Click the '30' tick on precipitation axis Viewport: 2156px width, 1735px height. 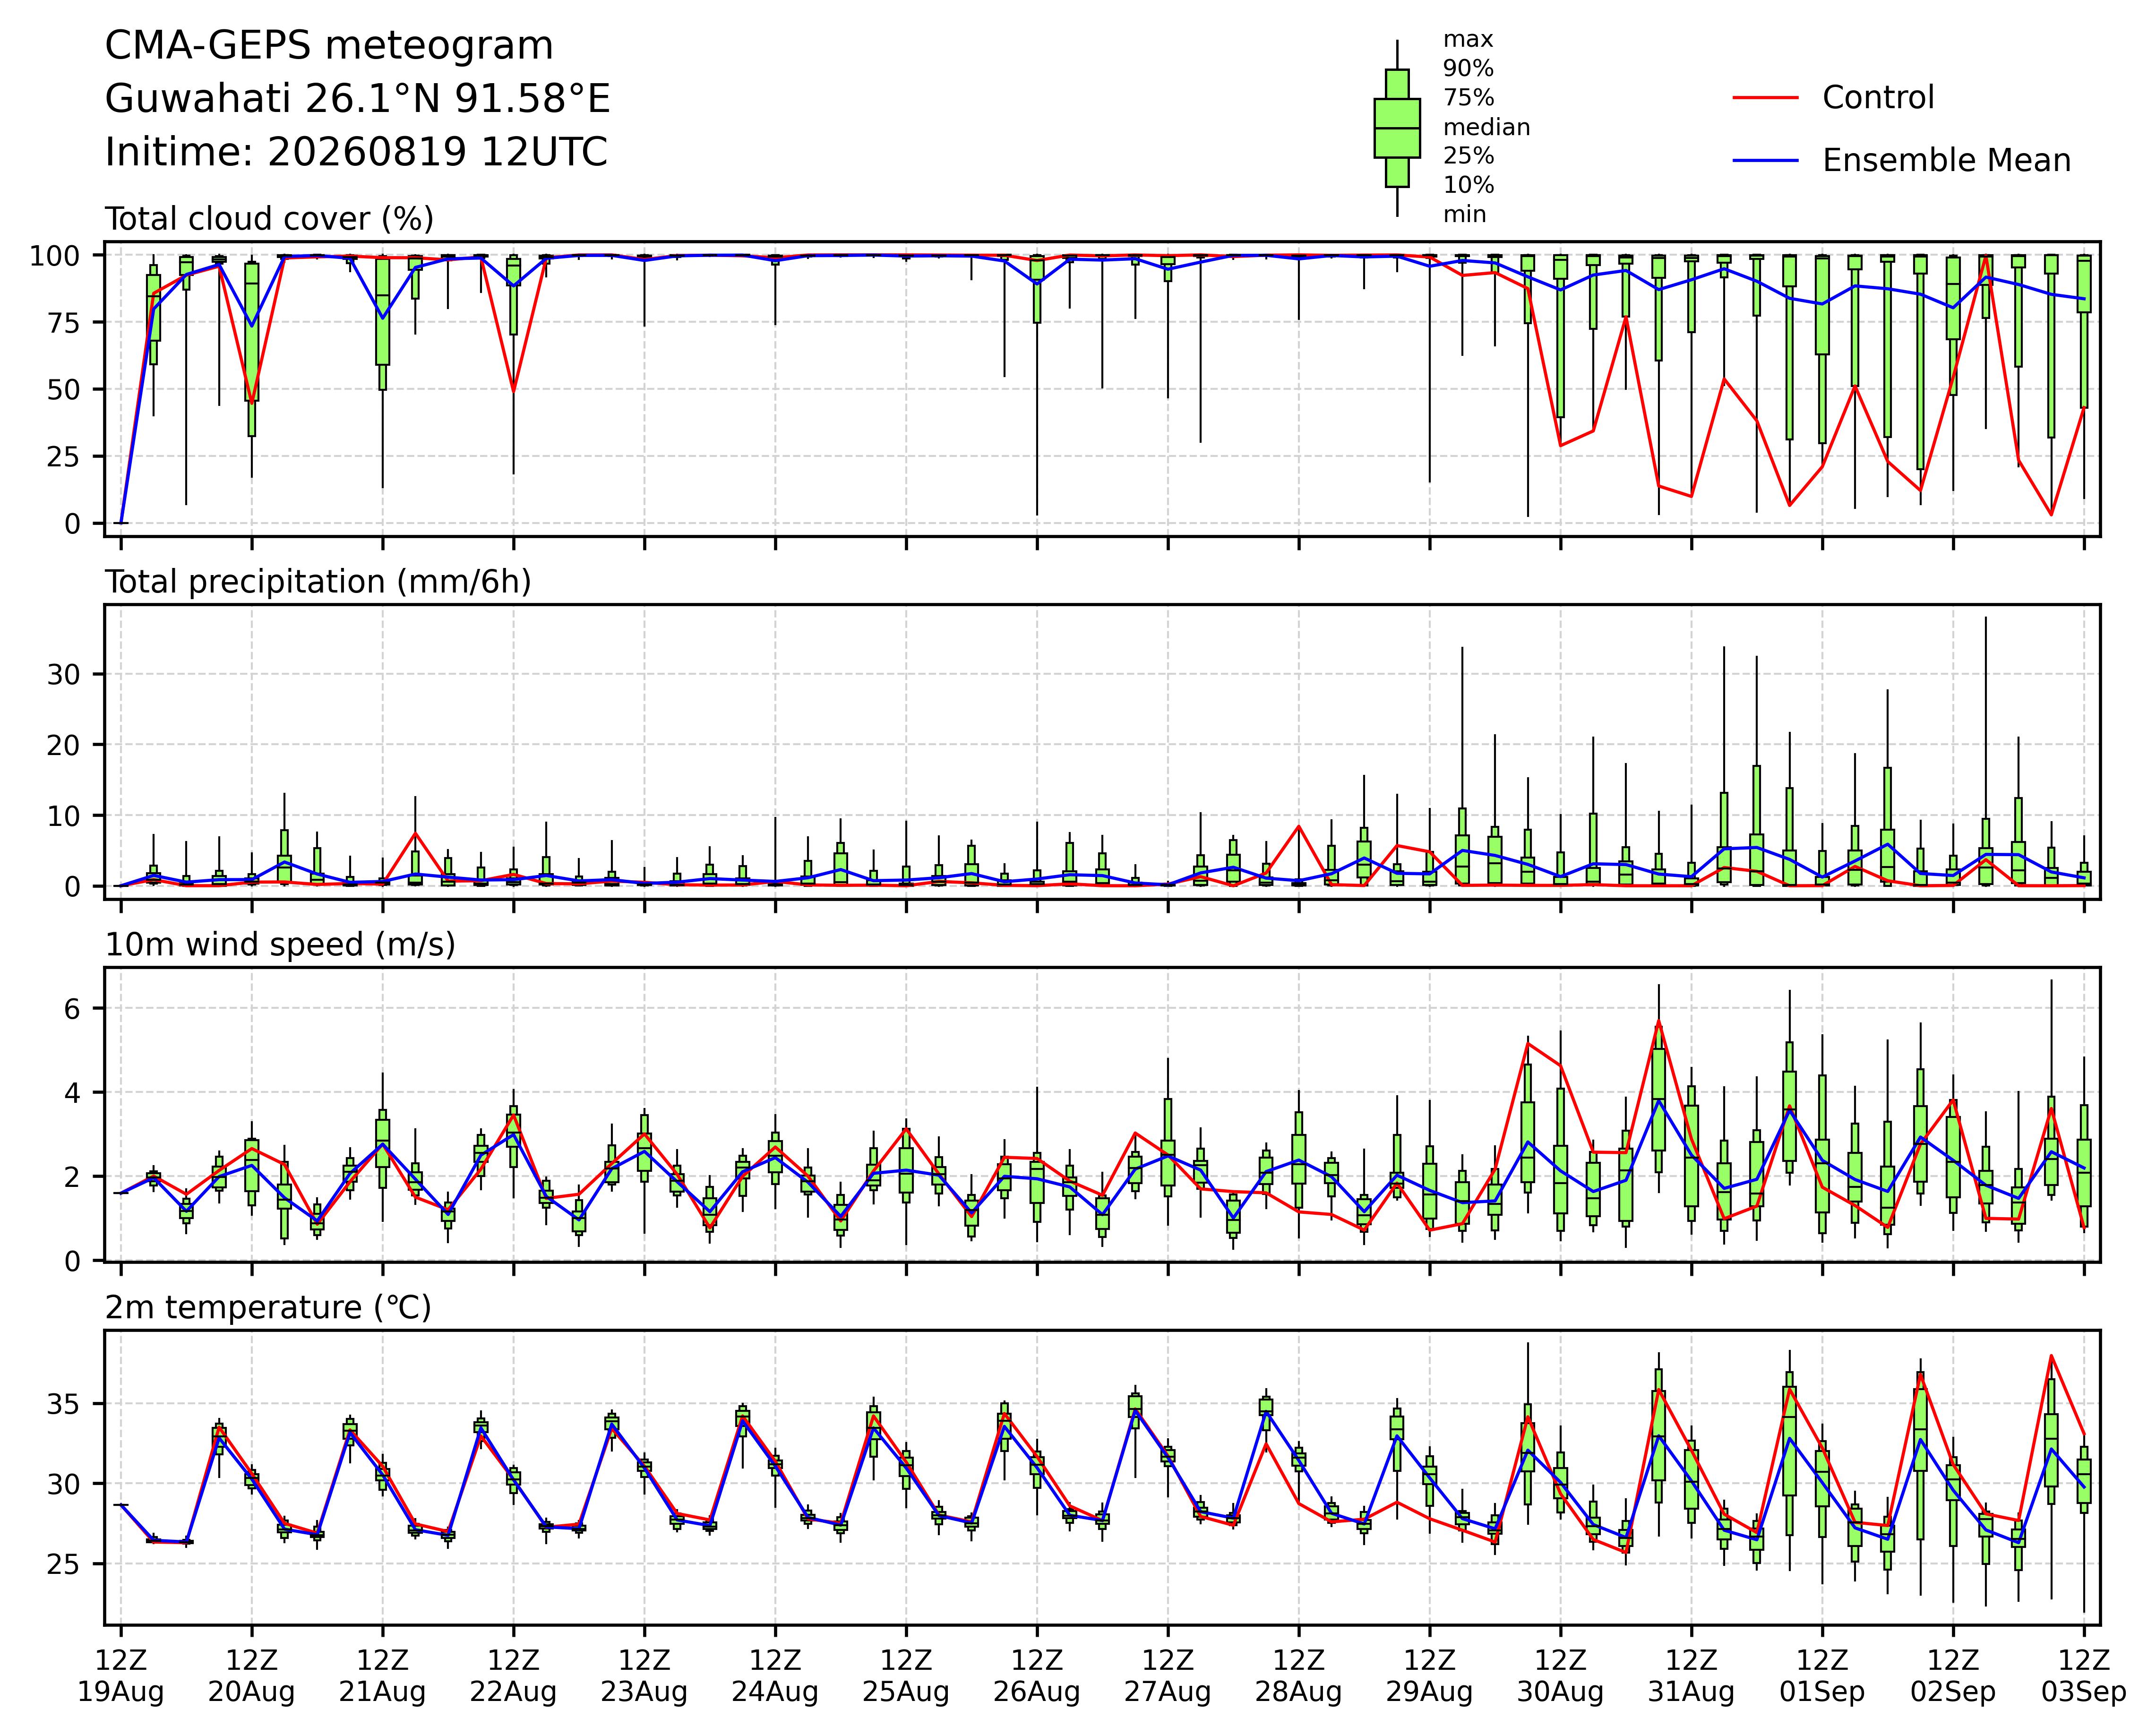click(x=63, y=675)
